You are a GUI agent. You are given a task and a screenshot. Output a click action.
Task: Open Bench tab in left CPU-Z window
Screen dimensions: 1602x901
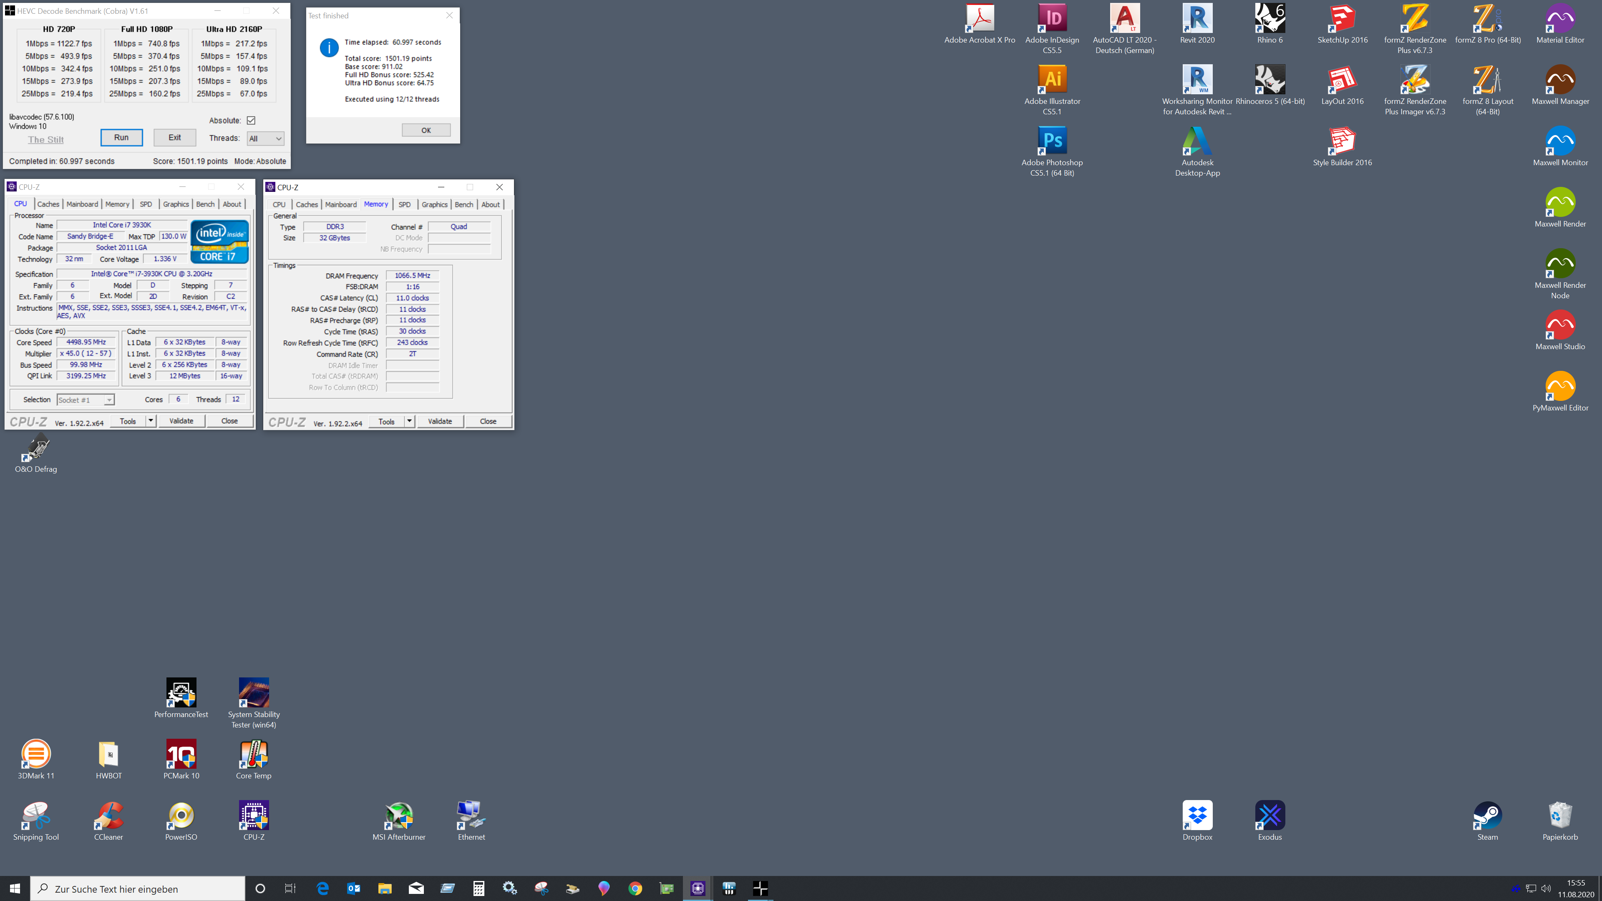pyautogui.click(x=205, y=204)
